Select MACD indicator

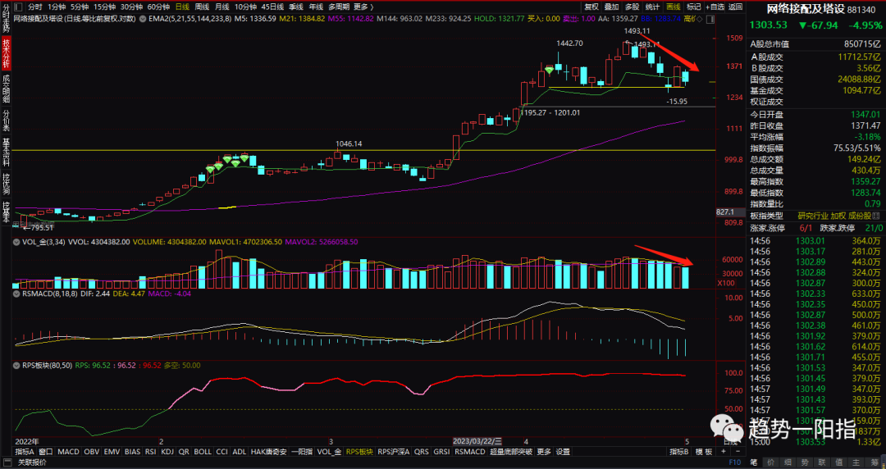[x=68, y=452]
